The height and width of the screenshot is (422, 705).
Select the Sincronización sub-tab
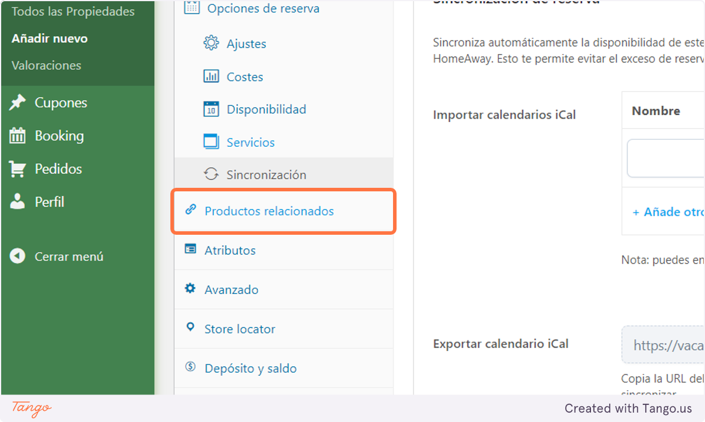(x=266, y=175)
